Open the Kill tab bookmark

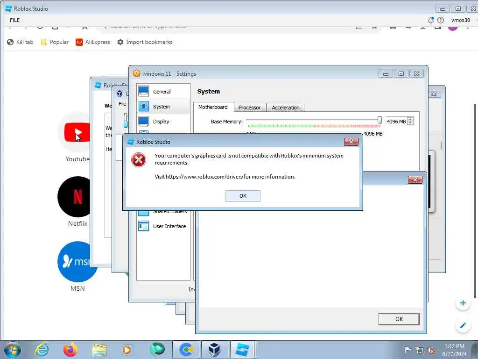pyautogui.click(x=20, y=42)
